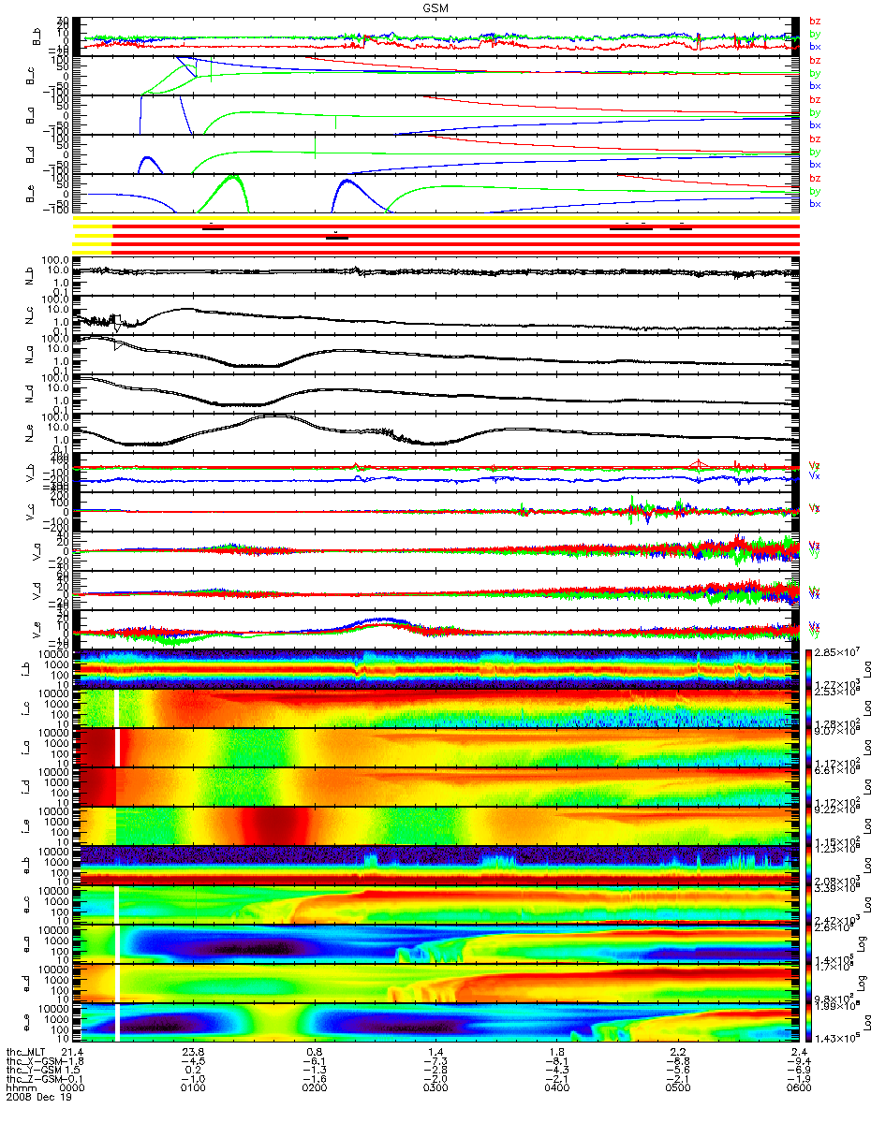Click the by legend of the B_c panel
This screenshot has width=871, height=1123.
pyautogui.click(x=815, y=73)
